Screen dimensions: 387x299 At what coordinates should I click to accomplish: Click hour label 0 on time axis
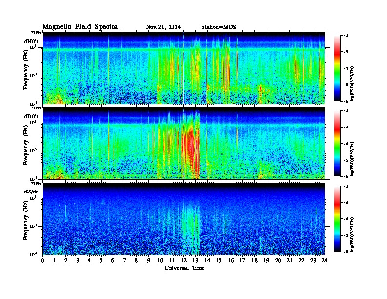(x=43, y=261)
